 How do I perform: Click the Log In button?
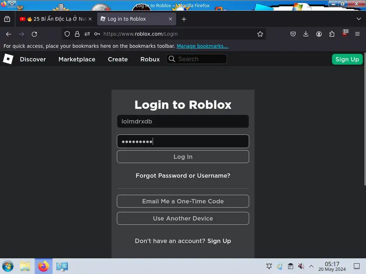(x=183, y=157)
